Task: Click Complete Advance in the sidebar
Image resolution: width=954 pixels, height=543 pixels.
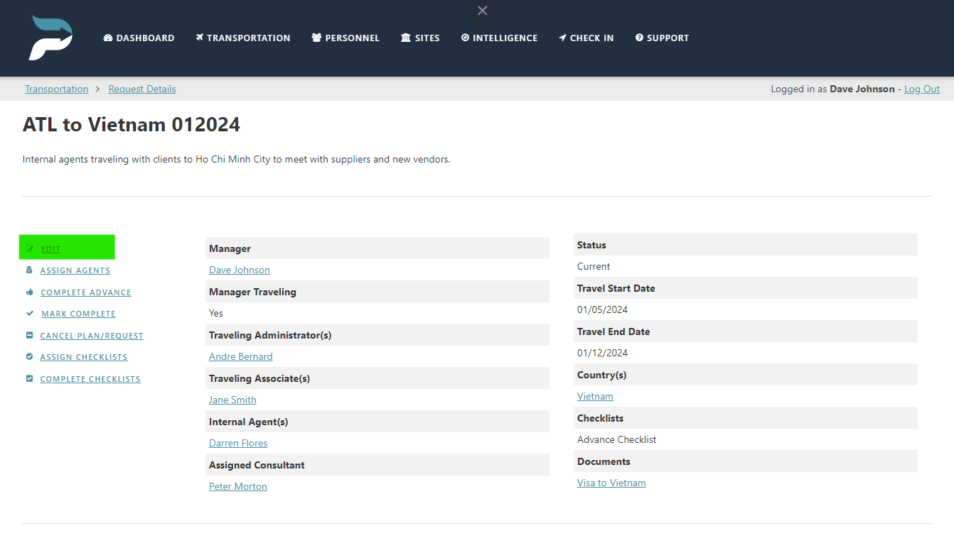Action: click(85, 292)
